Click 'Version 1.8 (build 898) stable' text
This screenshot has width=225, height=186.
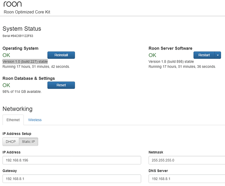click(171, 62)
